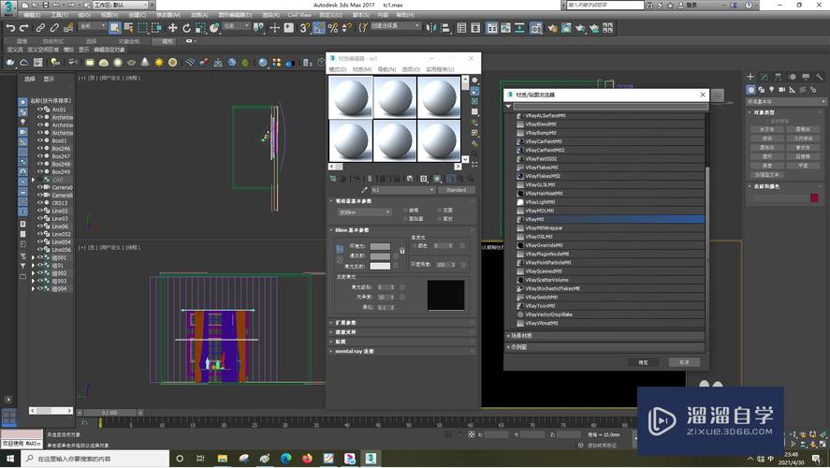
Task: Click the Firefox icon in the Windows taskbar
Action: tap(309, 459)
